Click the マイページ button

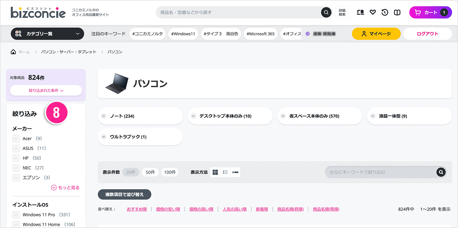point(376,34)
